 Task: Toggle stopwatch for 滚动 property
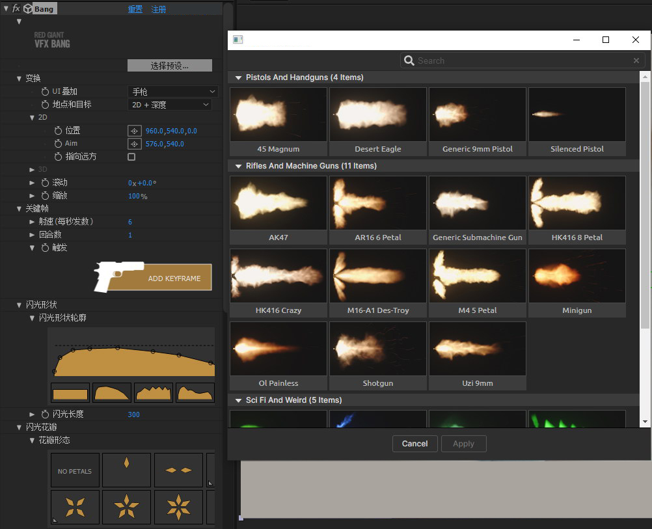coord(46,183)
